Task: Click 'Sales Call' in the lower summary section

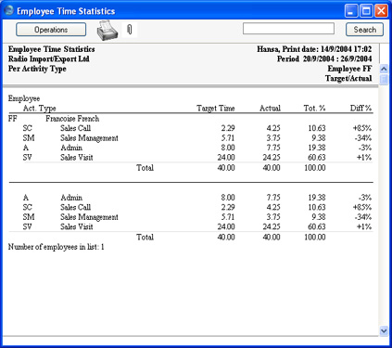Action: [75, 207]
